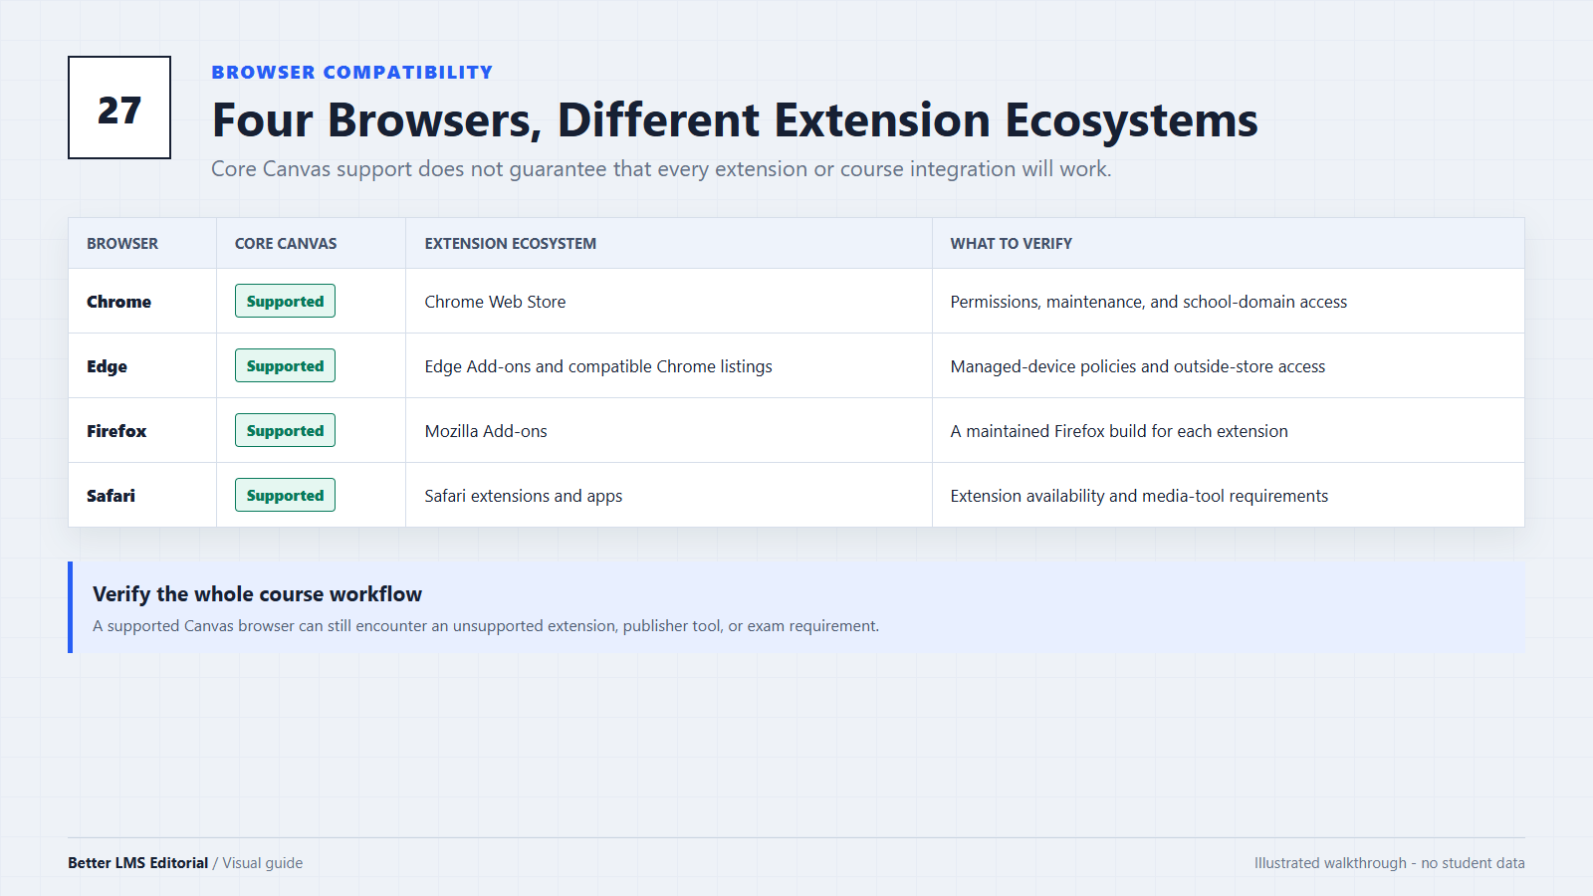Click Managed-device policies and outside-store access
Viewport: 1593px width, 896px height.
[x=1138, y=366]
